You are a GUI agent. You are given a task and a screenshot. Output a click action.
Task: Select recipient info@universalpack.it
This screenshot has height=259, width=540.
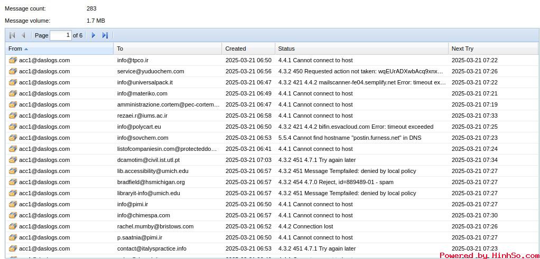click(x=145, y=82)
